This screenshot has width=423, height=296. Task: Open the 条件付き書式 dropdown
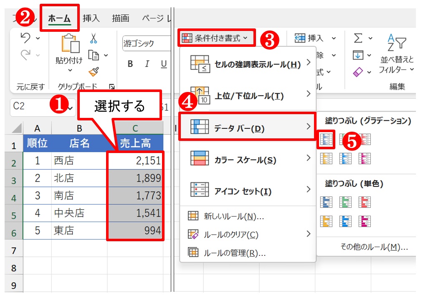tap(215, 38)
